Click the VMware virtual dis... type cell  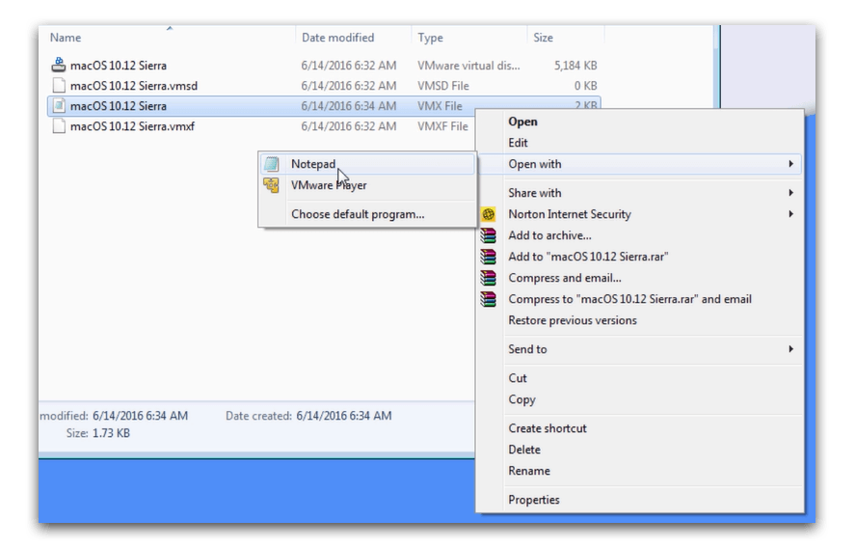[468, 66]
